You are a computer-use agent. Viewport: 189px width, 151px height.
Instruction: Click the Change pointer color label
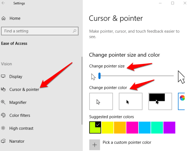[x=108, y=88]
